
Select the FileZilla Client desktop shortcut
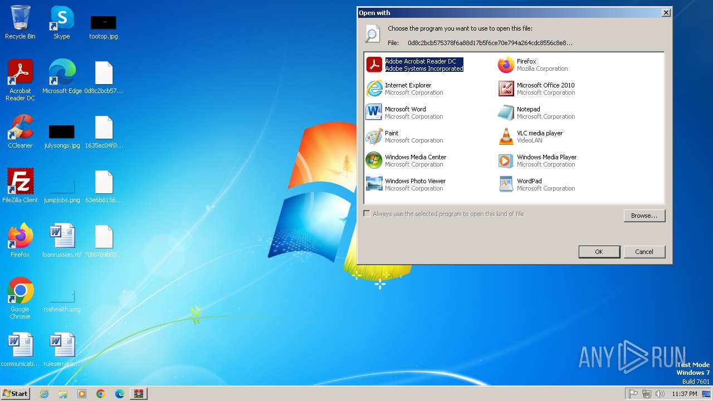(x=20, y=186)
